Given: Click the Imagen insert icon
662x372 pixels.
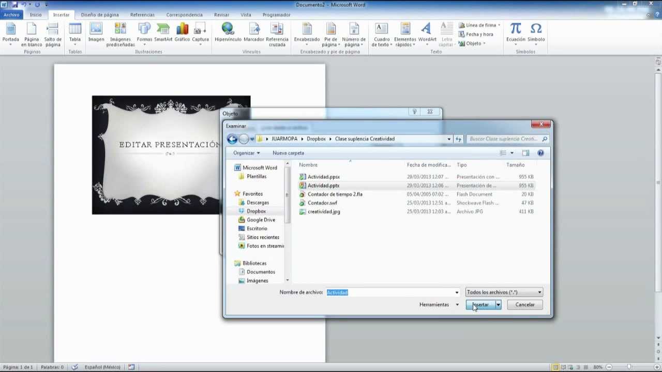Looking at the screenshot, I should [x=96, y=32].
